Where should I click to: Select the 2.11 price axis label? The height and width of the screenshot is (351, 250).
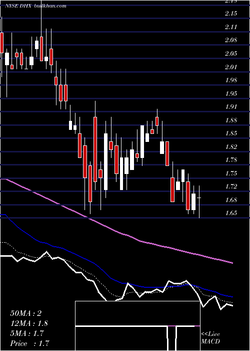pos(231,27)
